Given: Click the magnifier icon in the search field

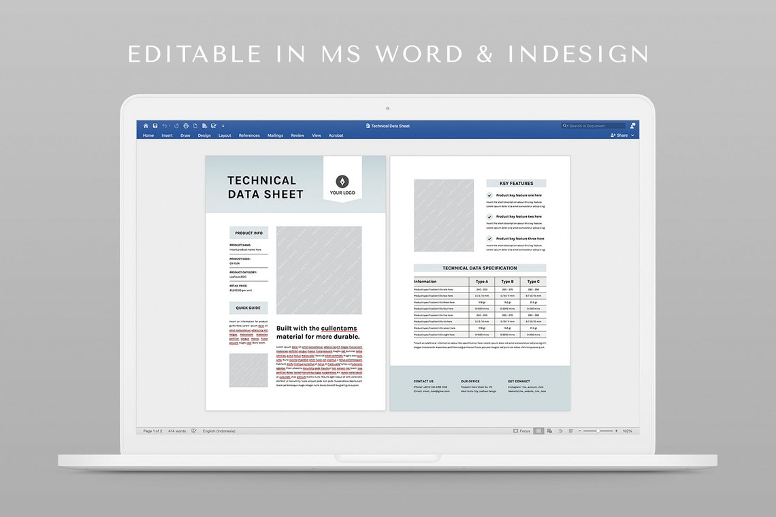Looking at the screenshot, I should (564, 125).
